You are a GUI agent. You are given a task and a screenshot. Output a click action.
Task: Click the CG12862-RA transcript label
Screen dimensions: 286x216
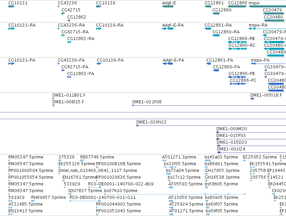[x=81, y=39]
